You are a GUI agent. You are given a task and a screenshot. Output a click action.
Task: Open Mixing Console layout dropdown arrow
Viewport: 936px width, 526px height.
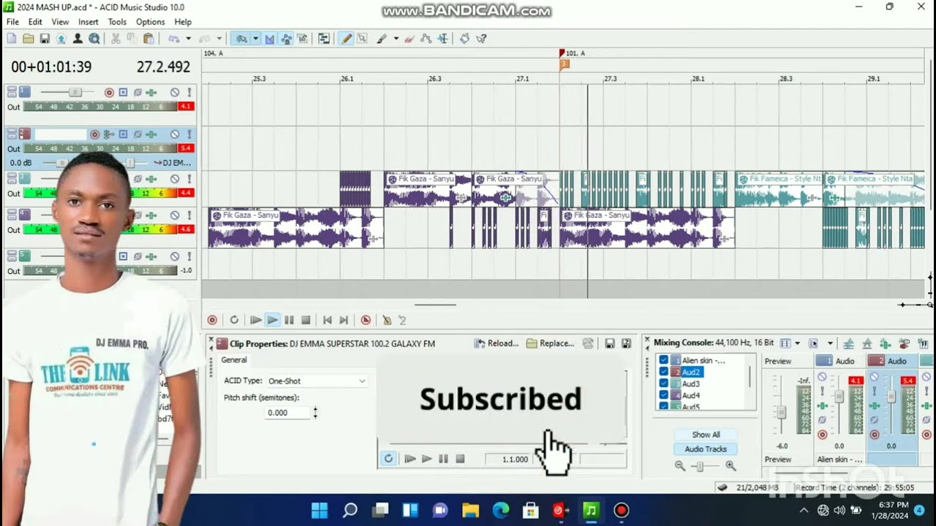tap(797, 343)
